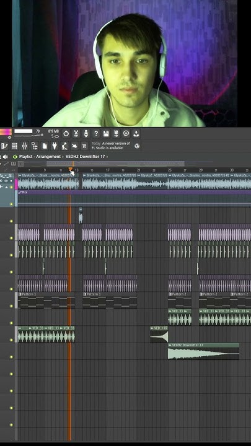This screenshot has height=446, width=251.
Task: Click the up-arrow icon in the audio track header
Action: click(x=7, y=187)
